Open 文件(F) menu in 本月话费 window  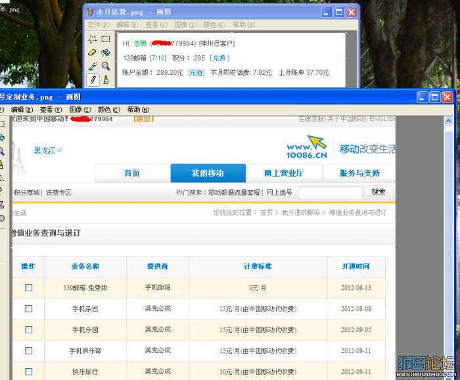pos(99,25)
